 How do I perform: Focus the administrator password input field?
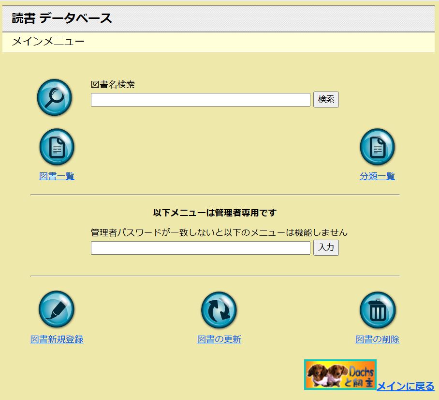(x=200, y=248)
